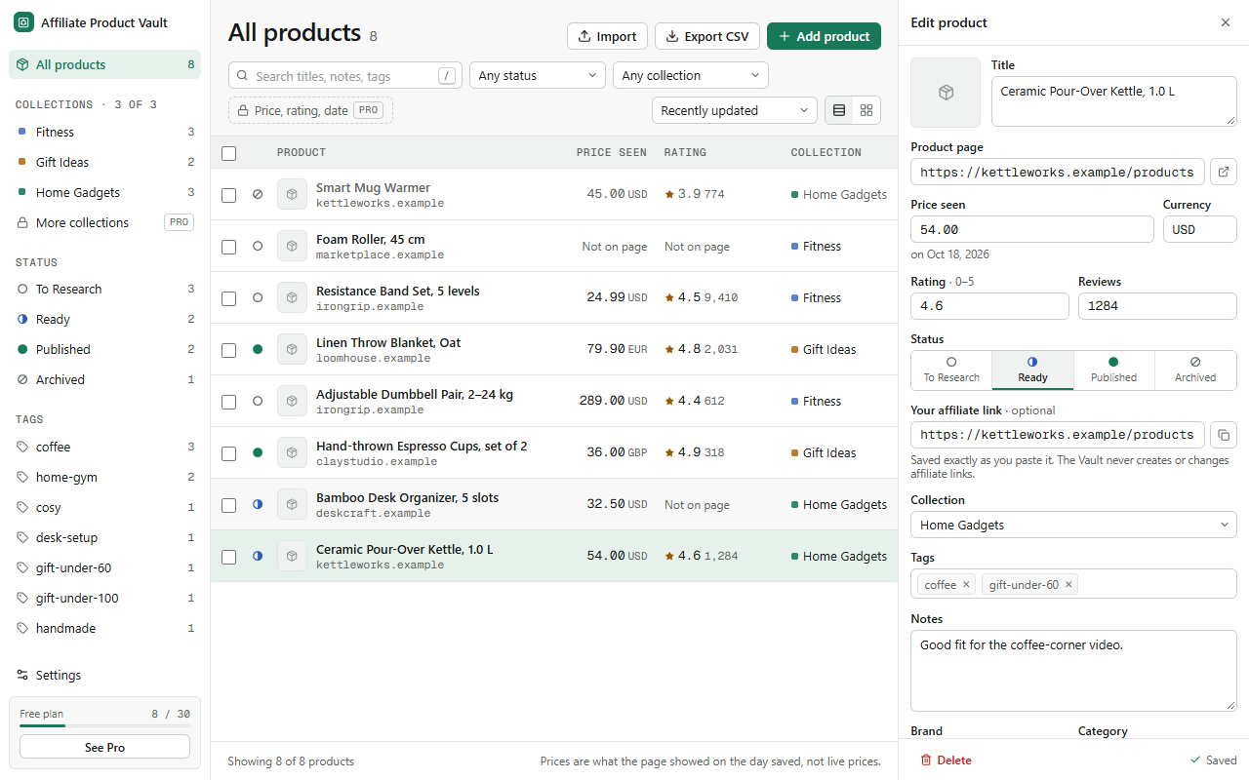Check the Smart Mug Warmer row checkbox
Image resolution: width=1249 pixels, height=780 pixels.
pos(228,195)
